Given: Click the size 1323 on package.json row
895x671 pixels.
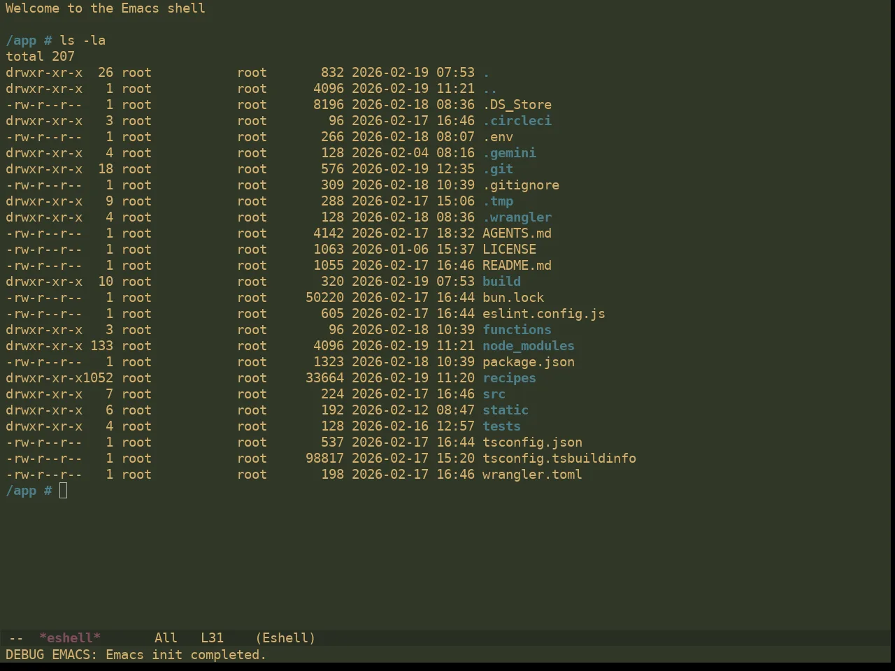Looking at the screenshot, I should click(329, 362).
